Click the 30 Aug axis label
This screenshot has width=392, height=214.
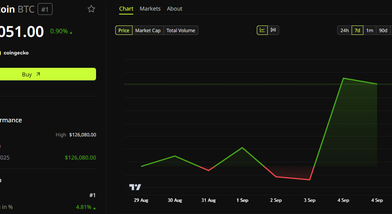click(x=175, y=200)
